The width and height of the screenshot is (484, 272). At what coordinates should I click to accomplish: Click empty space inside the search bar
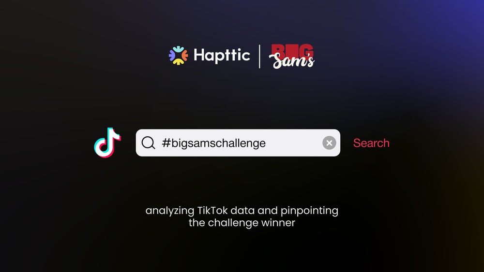tap(293, 143)
